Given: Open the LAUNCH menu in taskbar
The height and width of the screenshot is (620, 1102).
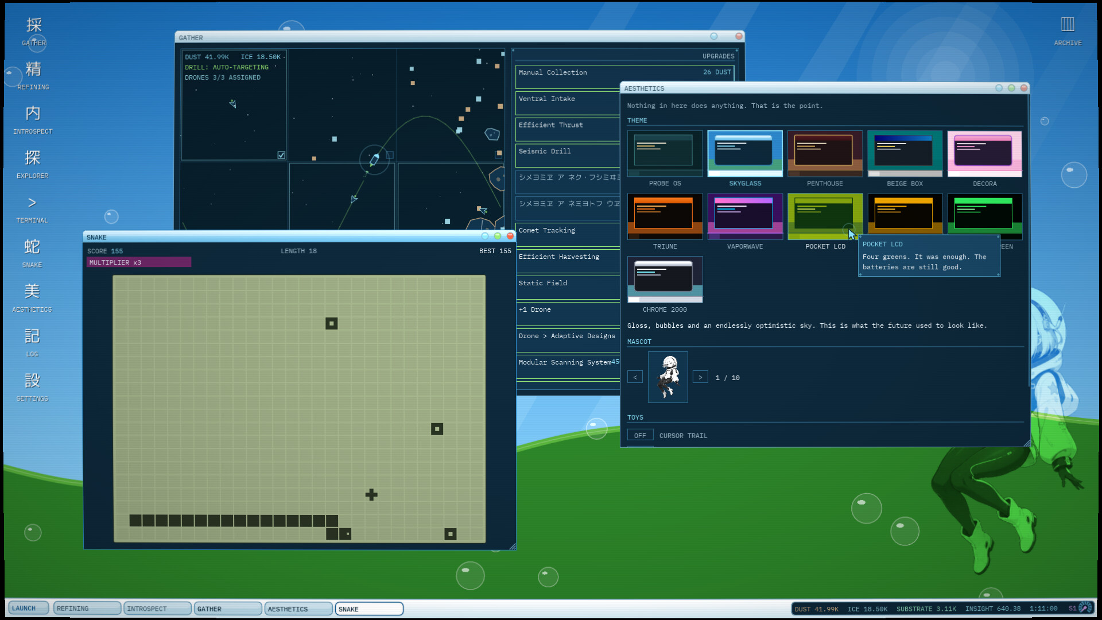Looking at the screenshot, I should point(28,609).
